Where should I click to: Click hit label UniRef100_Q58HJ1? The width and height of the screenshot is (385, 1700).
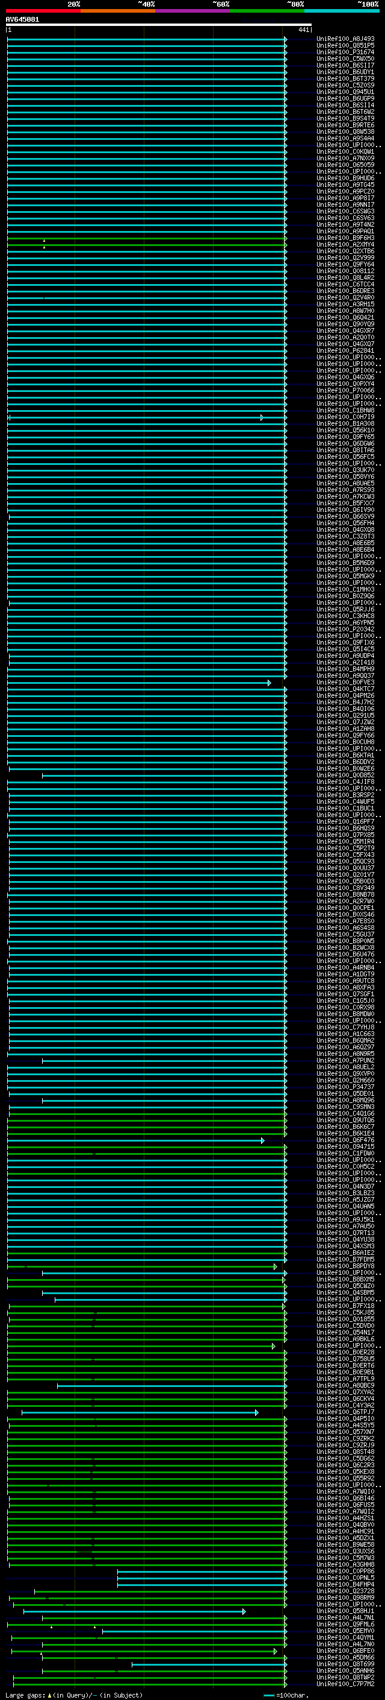pos(345,1611)
